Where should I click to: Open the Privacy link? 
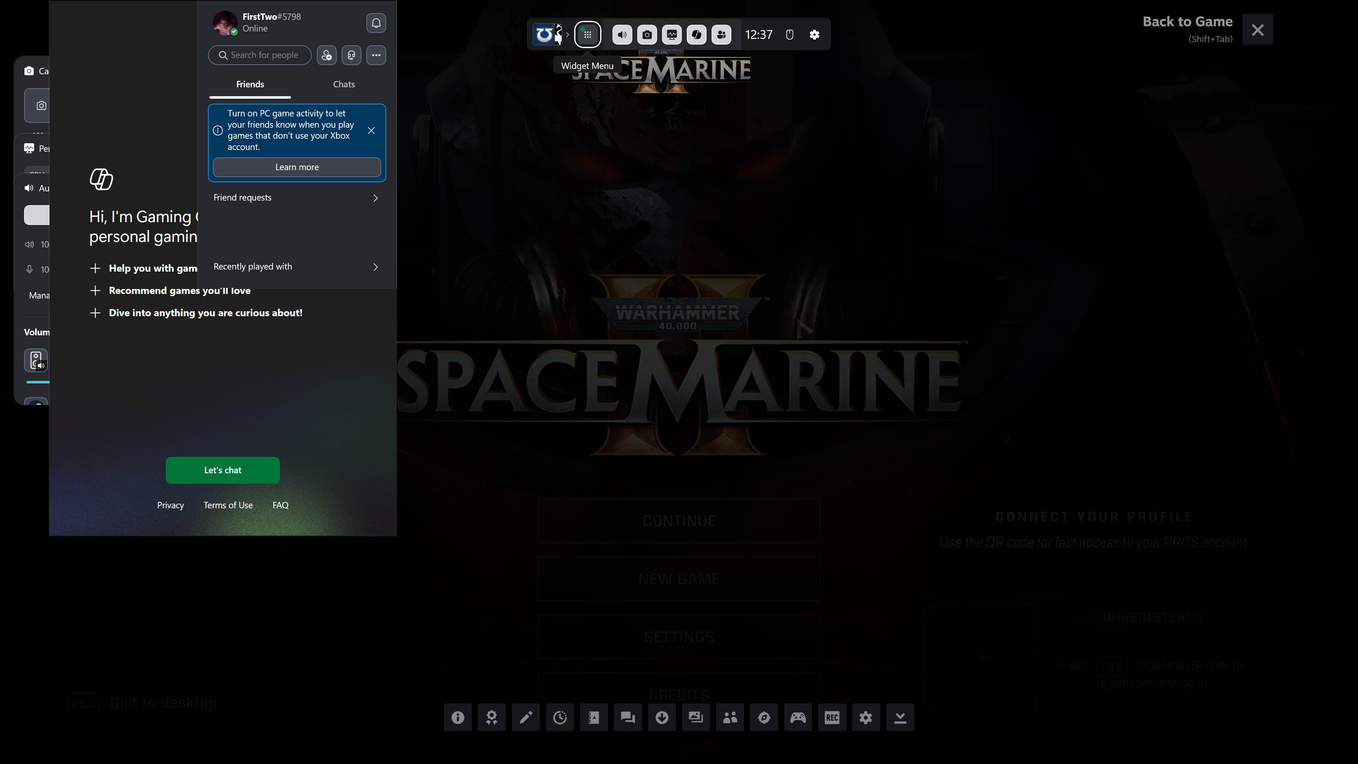click(170, 505)
